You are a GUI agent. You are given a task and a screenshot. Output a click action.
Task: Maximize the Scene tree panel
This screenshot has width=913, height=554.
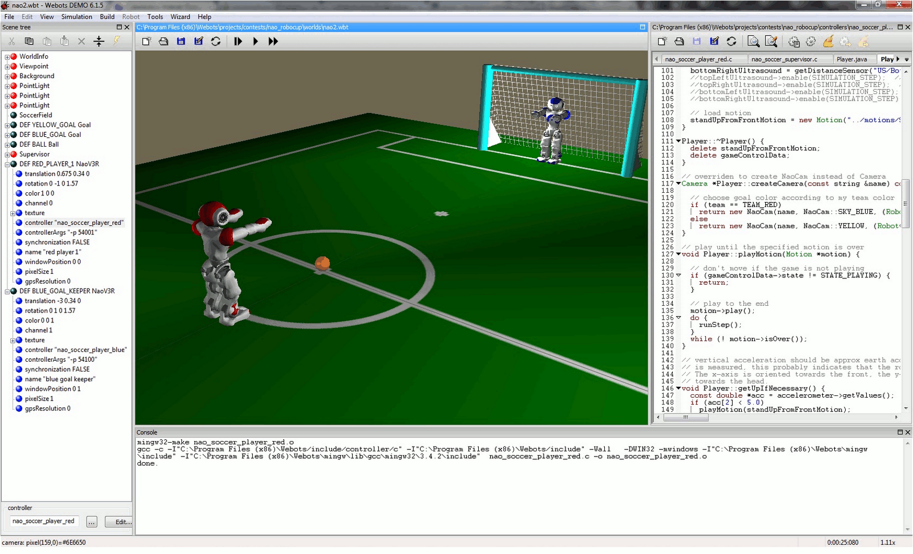click(119, 27)
